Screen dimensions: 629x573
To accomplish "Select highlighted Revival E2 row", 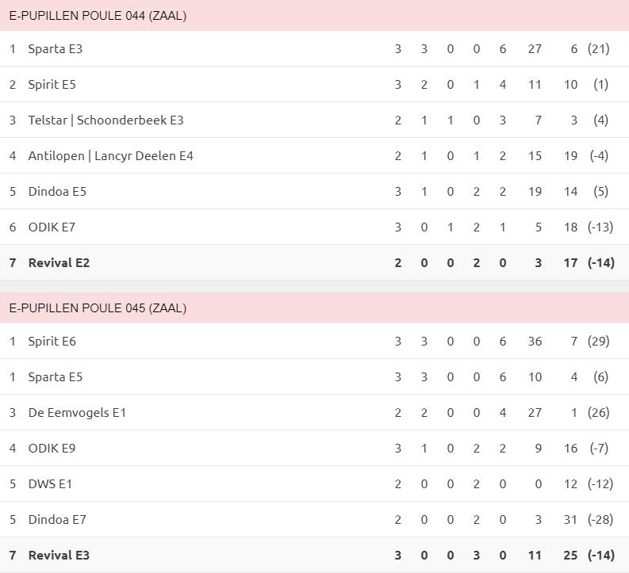I will [x=314, y=263].
